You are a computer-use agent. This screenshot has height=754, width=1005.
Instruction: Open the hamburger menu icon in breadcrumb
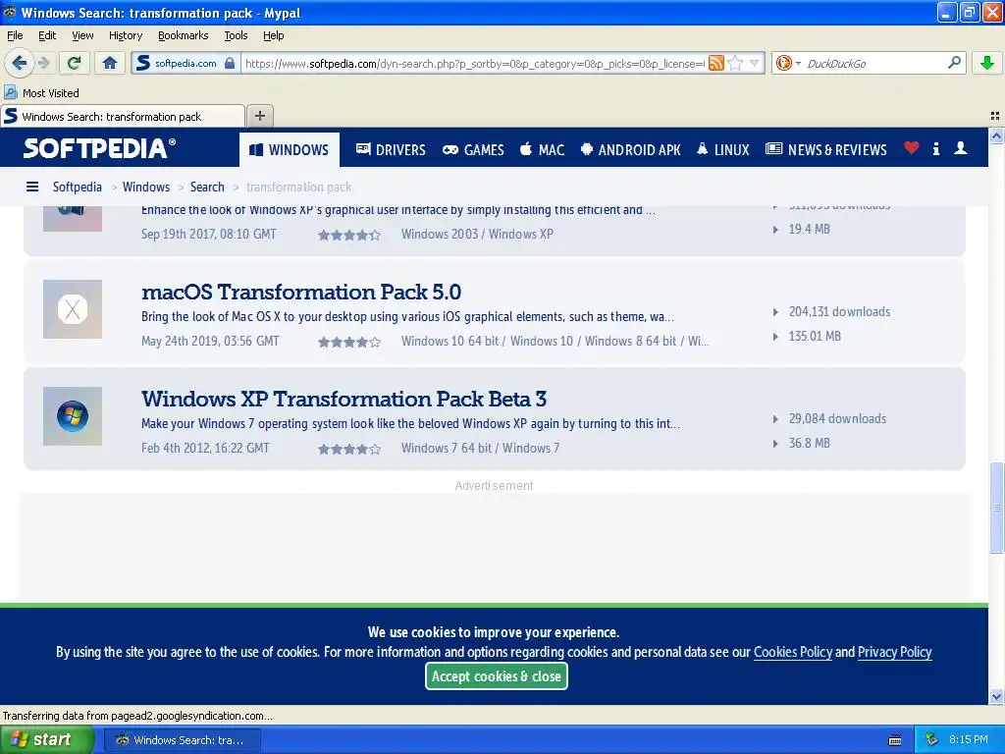pyautogui.click(x=32, y=187)
